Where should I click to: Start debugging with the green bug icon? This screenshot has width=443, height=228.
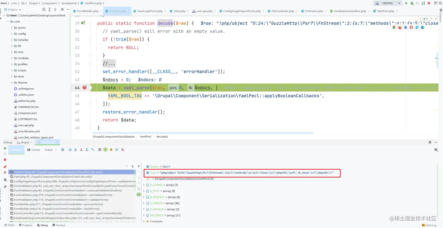(x=412, y=3)
